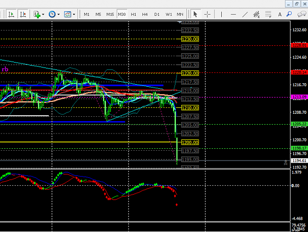Open the chart Templates icon

[68, 14]
